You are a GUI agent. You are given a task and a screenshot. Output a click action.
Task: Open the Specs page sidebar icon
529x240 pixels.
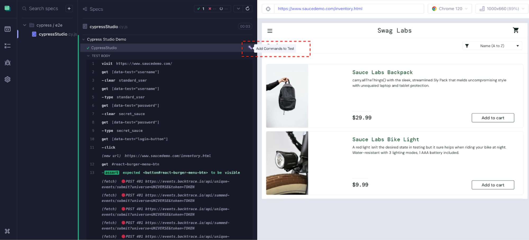pos(7,29)
